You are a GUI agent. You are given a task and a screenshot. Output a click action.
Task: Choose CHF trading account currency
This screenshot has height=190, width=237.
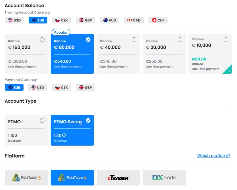[158, 20]
